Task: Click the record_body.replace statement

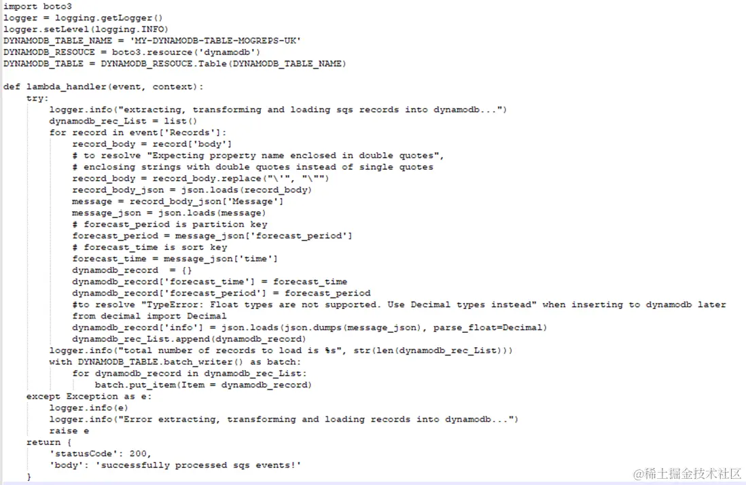Action: pos(200,178)
